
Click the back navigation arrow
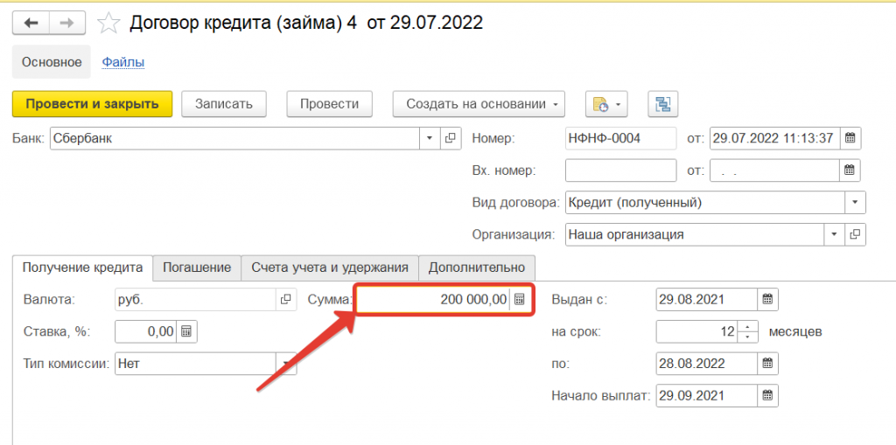(x=31, y=24)
